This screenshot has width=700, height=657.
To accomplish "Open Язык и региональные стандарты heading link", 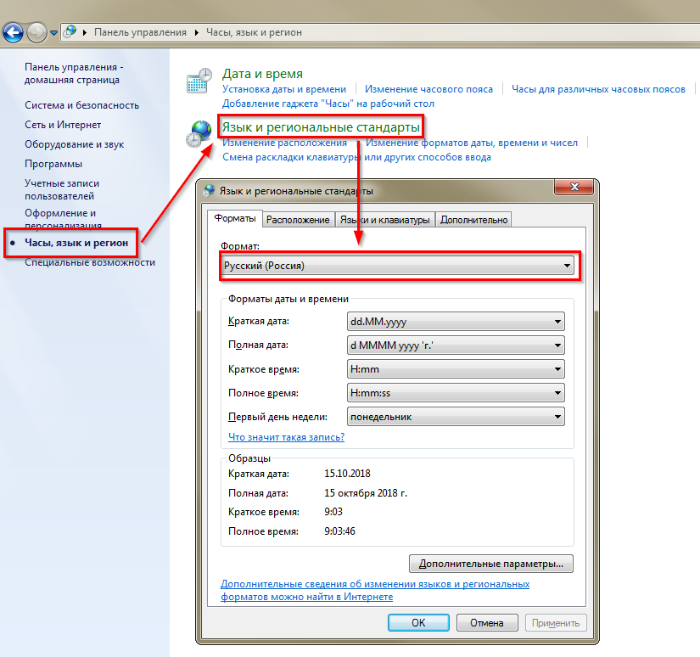I will (321, 127).
